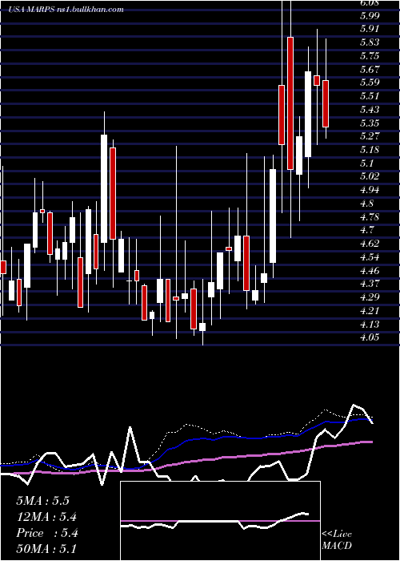The height and width of the screenshot is (561, 400).
Task: Select the 5.75 price level label
Action: (370, 56)
